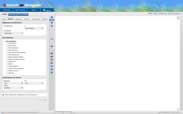Tick the Radfernwege (N-Netz) checkbox
The height and width of the screenshot is (114, 183).
click(7, 57)
